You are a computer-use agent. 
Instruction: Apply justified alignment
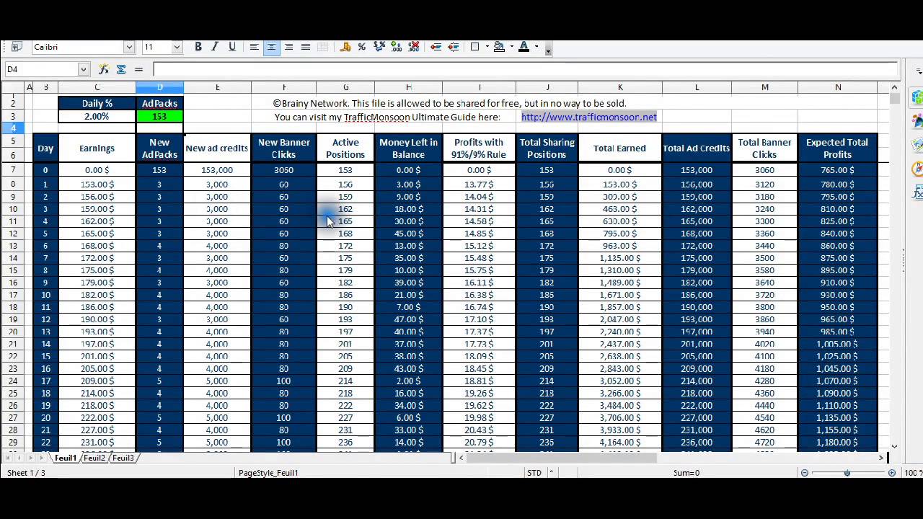pos(306,47)
